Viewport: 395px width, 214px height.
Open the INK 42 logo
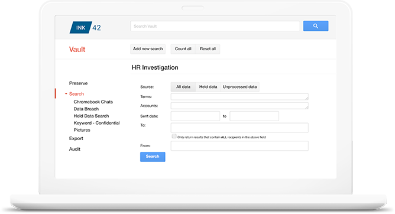[x=85, y=27]
